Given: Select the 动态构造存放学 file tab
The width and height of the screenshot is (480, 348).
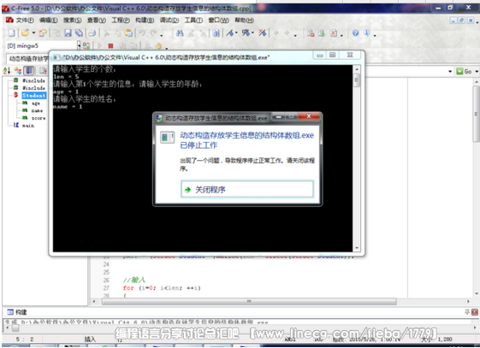Looking at the screenshot, I should click(x=27, y=59).
